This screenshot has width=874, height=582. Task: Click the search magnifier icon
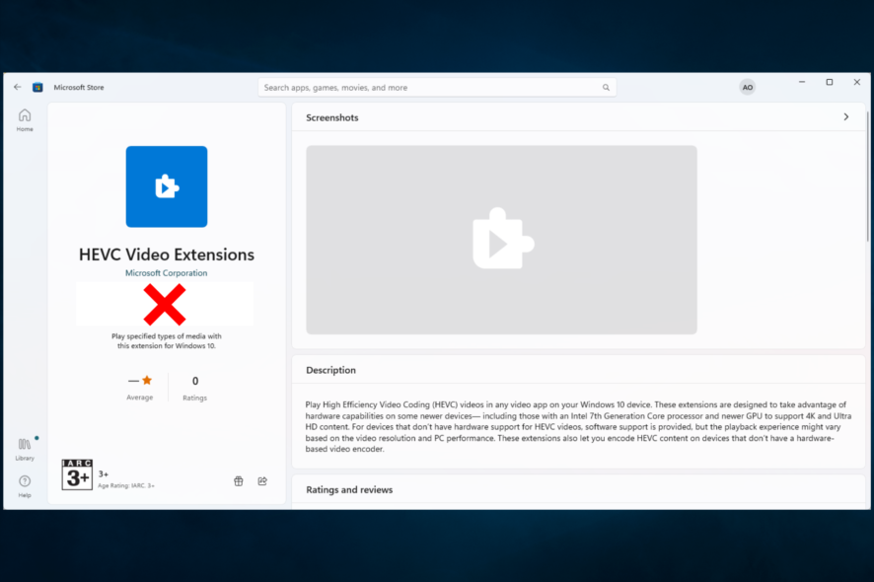[606, 88]
